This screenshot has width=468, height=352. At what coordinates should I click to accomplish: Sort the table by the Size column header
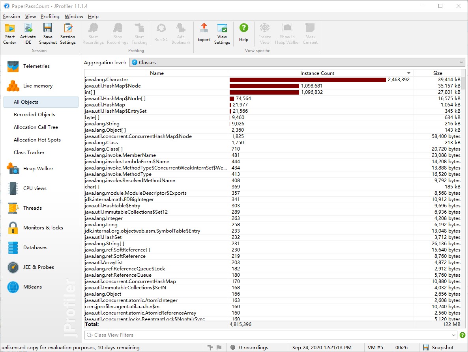click(438, 73)
